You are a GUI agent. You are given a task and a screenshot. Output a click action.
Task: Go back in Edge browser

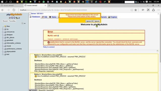pos(3,10)
